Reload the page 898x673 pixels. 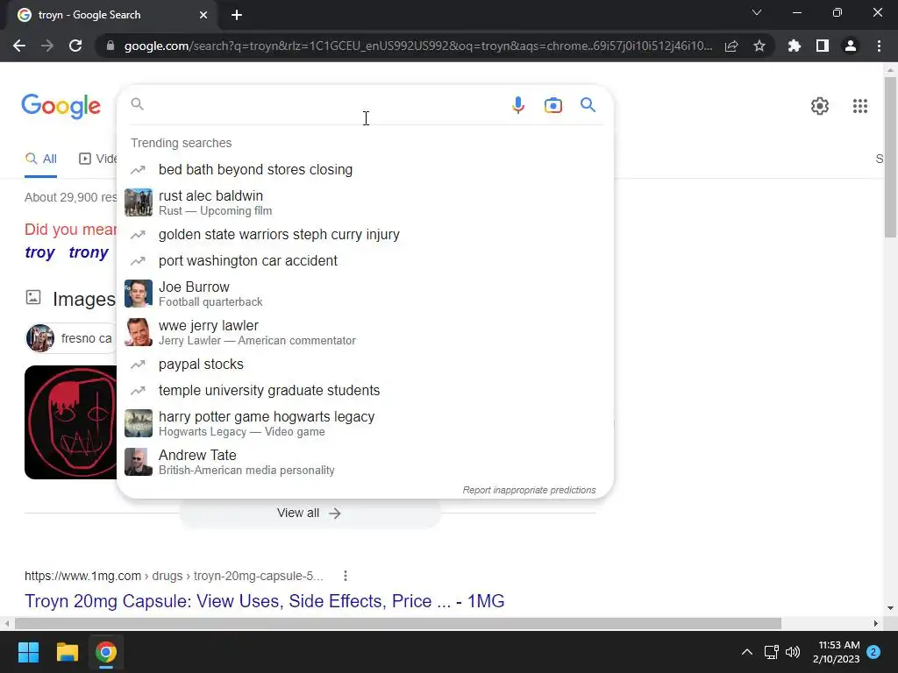coord(75,46)
